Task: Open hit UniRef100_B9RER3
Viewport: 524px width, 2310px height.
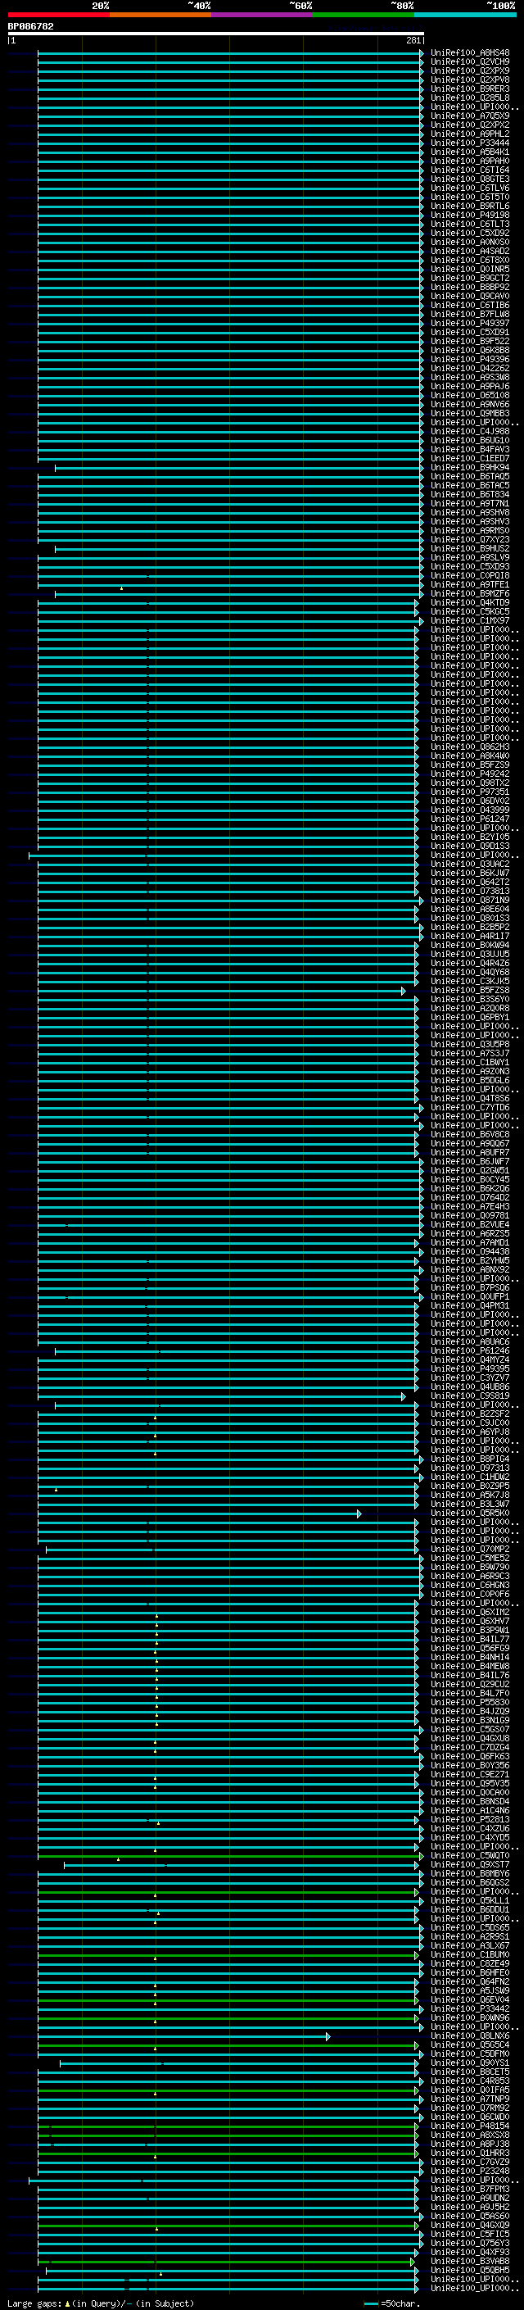Action: coord(470,88)
